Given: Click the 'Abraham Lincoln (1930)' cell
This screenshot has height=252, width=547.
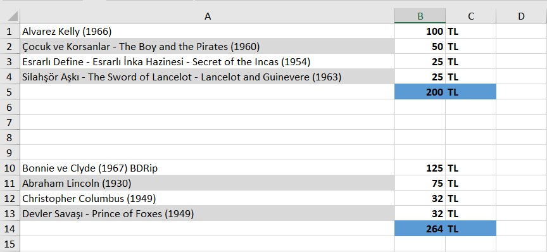Looking at the screenshot, I should (x=208, y=183).
